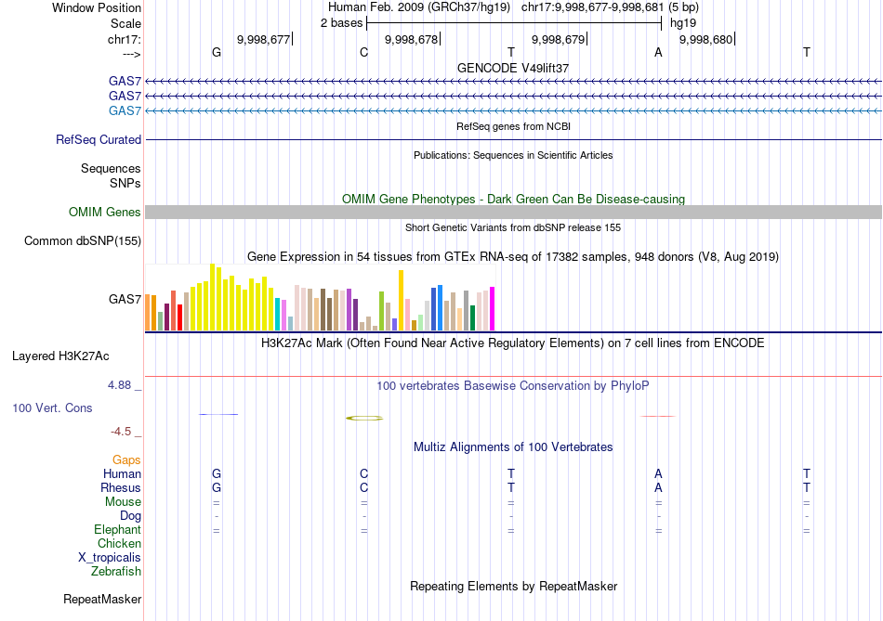Open 100 vertebrates Basewise Conservation by PhyloP title
The width and height of the screenshot is (883, 621).
(513, 386)
